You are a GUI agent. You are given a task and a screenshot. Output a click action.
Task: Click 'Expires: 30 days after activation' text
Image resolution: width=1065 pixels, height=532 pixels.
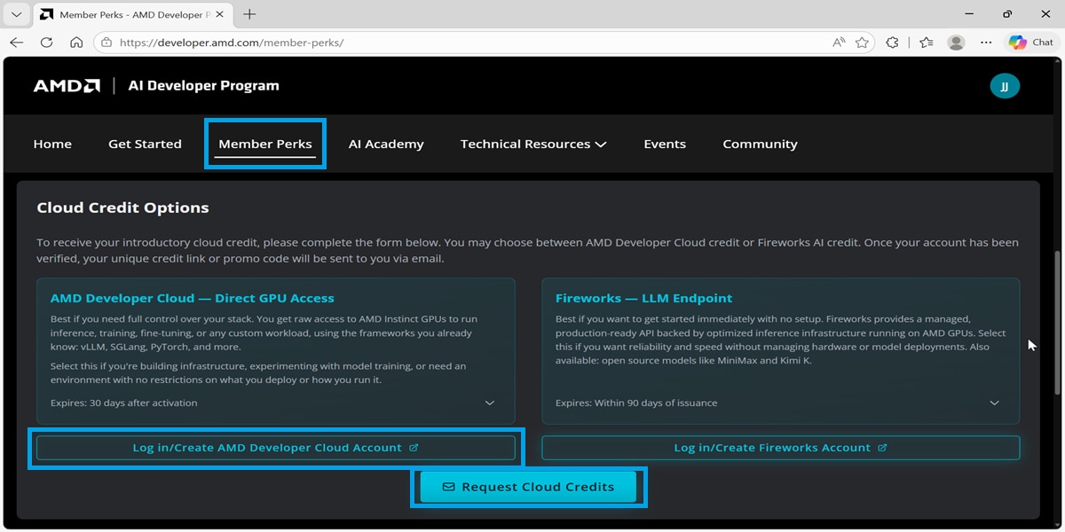123,403
